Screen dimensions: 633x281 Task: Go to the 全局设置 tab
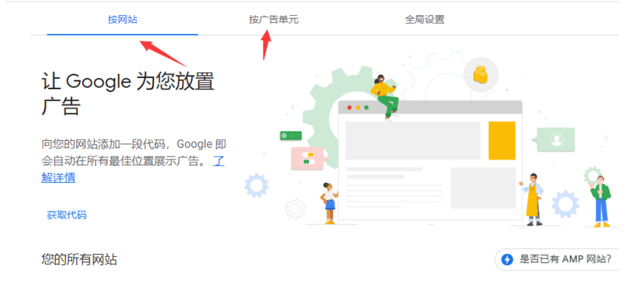point(425,19)
